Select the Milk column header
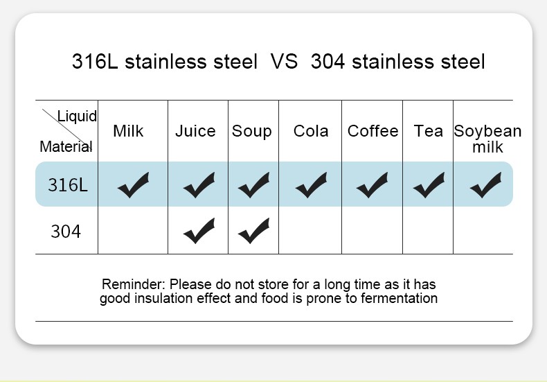547x382 pixels. tap(128, 131)
